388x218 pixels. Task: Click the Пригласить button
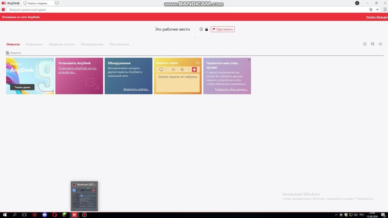[223, 29]
